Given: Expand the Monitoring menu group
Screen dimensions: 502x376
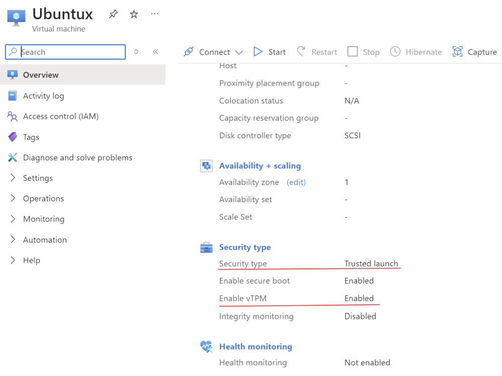Looking at the screenshot, I should point(44,219).
